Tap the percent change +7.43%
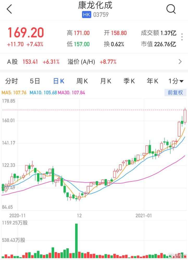Image resolution: width=188 pixels, height=260 pixels. pyautogui.click(x=35, y=44)
